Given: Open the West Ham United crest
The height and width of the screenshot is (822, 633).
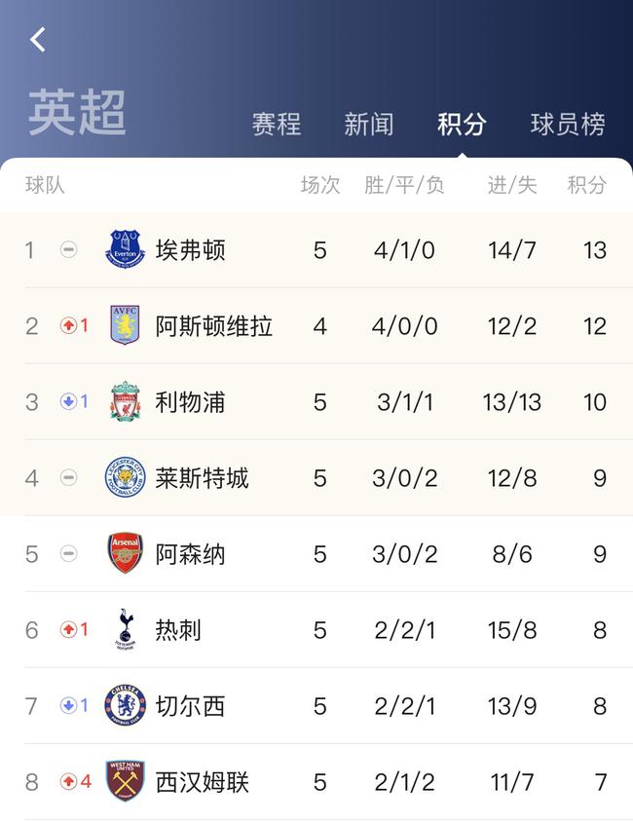Looking at the screenshot, I should pos(125,781).
